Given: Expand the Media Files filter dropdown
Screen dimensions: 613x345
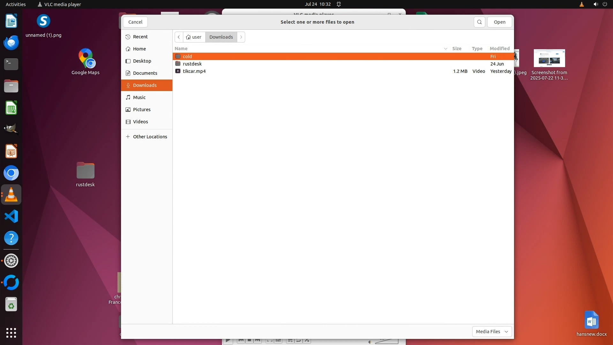Looking at the screenshot, I should (x=492, y=332).
